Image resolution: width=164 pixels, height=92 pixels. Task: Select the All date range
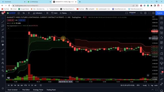click(x=35, y=85)
